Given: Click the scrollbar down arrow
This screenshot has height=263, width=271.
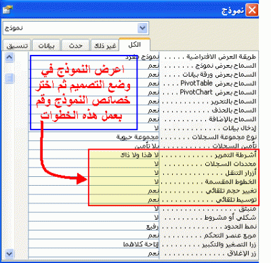Looking at the screenshot, I should (x=9, y=254).
